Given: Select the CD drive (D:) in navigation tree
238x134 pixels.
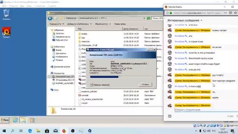Looking at the screenshot, I should 64,80.
